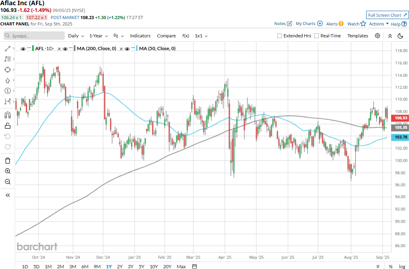Enable the Extended Hrs checkbox
The height and width of the screenshot is (269, 409).
280,36
